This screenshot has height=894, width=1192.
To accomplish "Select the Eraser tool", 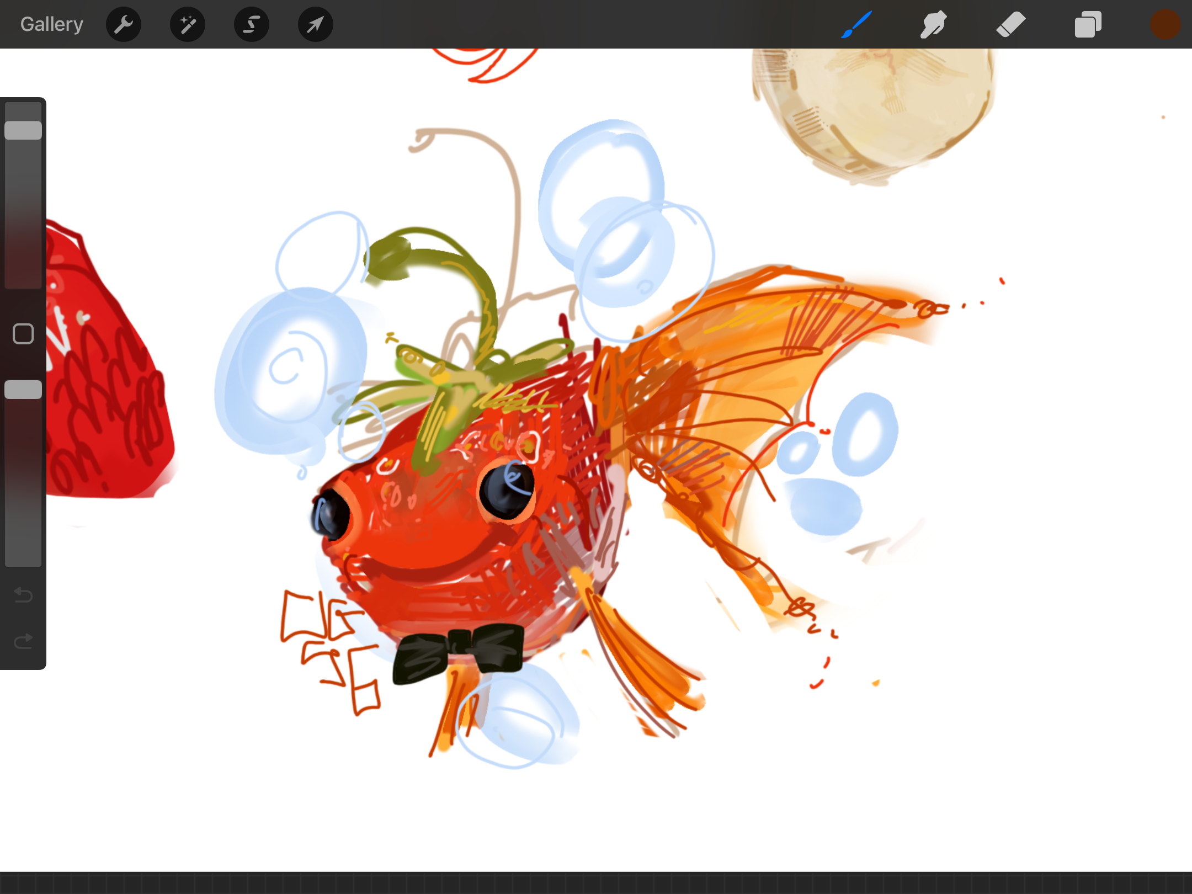I will tap(1010, 24).
